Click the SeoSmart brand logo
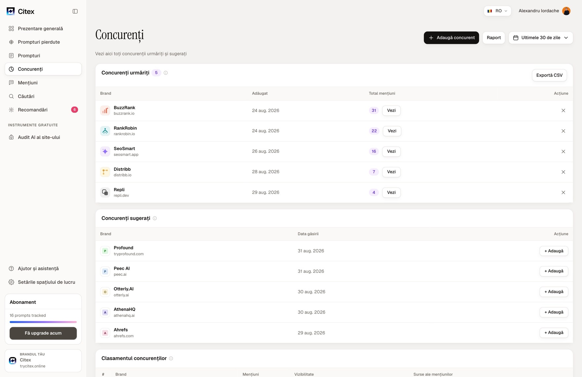The image size is (582, 377). (105, 151)
